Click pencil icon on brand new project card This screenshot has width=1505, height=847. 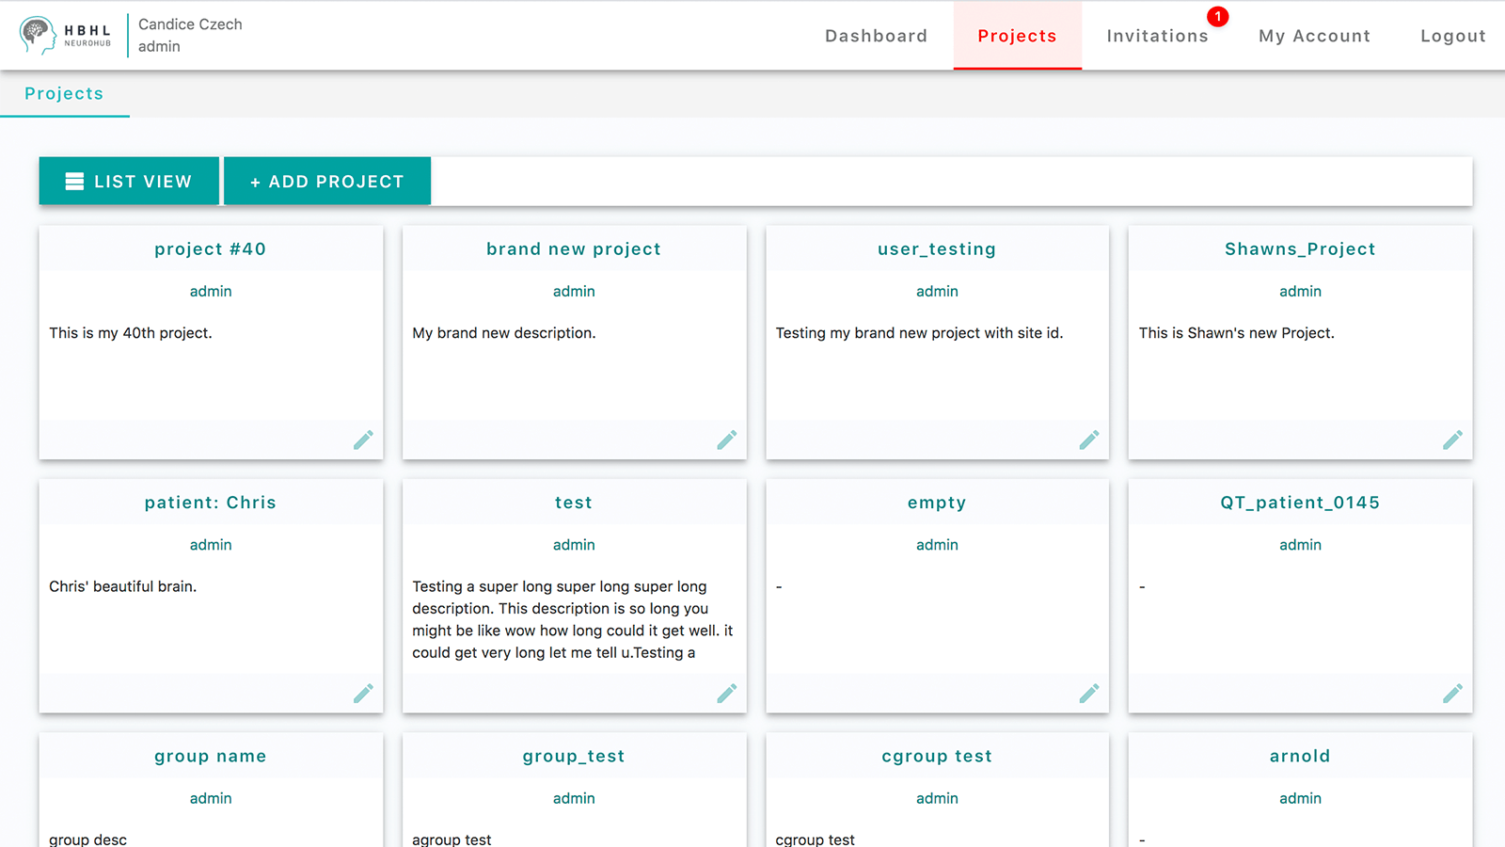[726, 439]
